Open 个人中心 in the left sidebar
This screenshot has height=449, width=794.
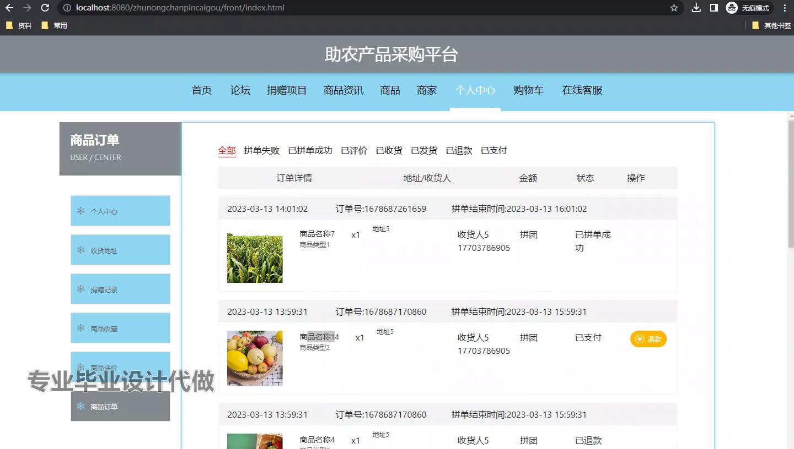point(120,211)
